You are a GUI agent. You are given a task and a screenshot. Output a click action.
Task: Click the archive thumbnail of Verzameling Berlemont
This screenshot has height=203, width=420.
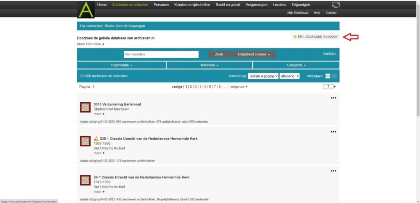(x=85, y=107)
